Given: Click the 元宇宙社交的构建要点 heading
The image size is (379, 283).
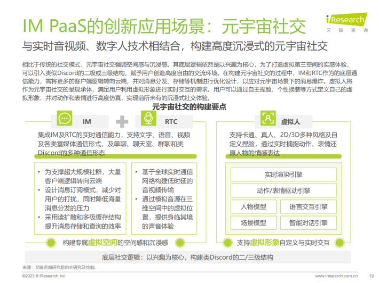Looking at the screenshot, I should click(x=189, y=107).
